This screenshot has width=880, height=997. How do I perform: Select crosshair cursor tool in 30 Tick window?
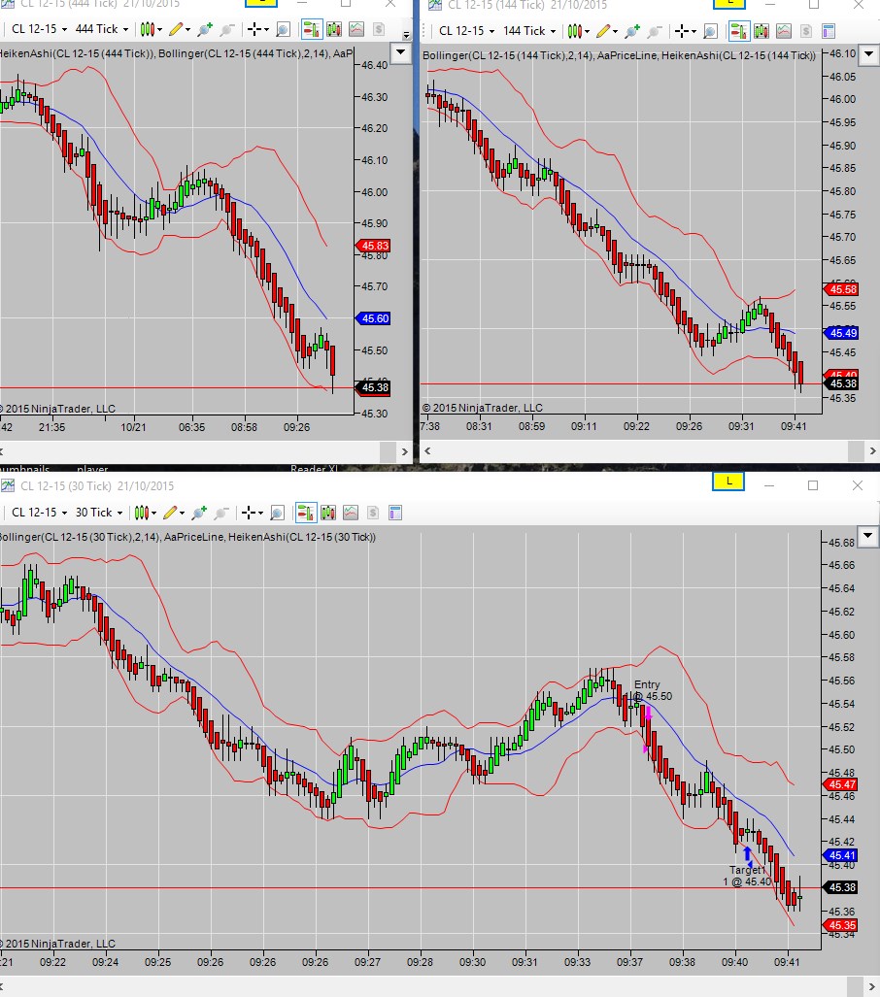(x=252, y=513)
